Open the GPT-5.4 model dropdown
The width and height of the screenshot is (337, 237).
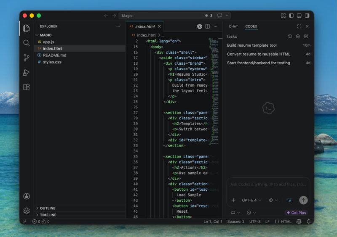[251, 200]
